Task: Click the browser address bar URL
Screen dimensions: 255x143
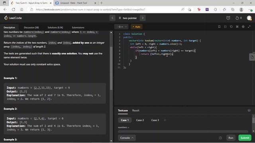Action: tap(90, 10)
